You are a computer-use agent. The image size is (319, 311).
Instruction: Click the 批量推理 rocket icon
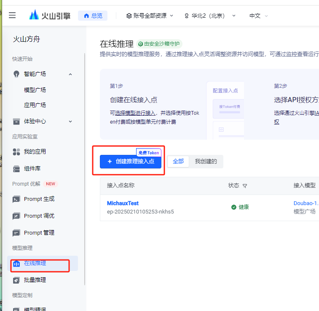pyautogui.click(x=16, y=280)
